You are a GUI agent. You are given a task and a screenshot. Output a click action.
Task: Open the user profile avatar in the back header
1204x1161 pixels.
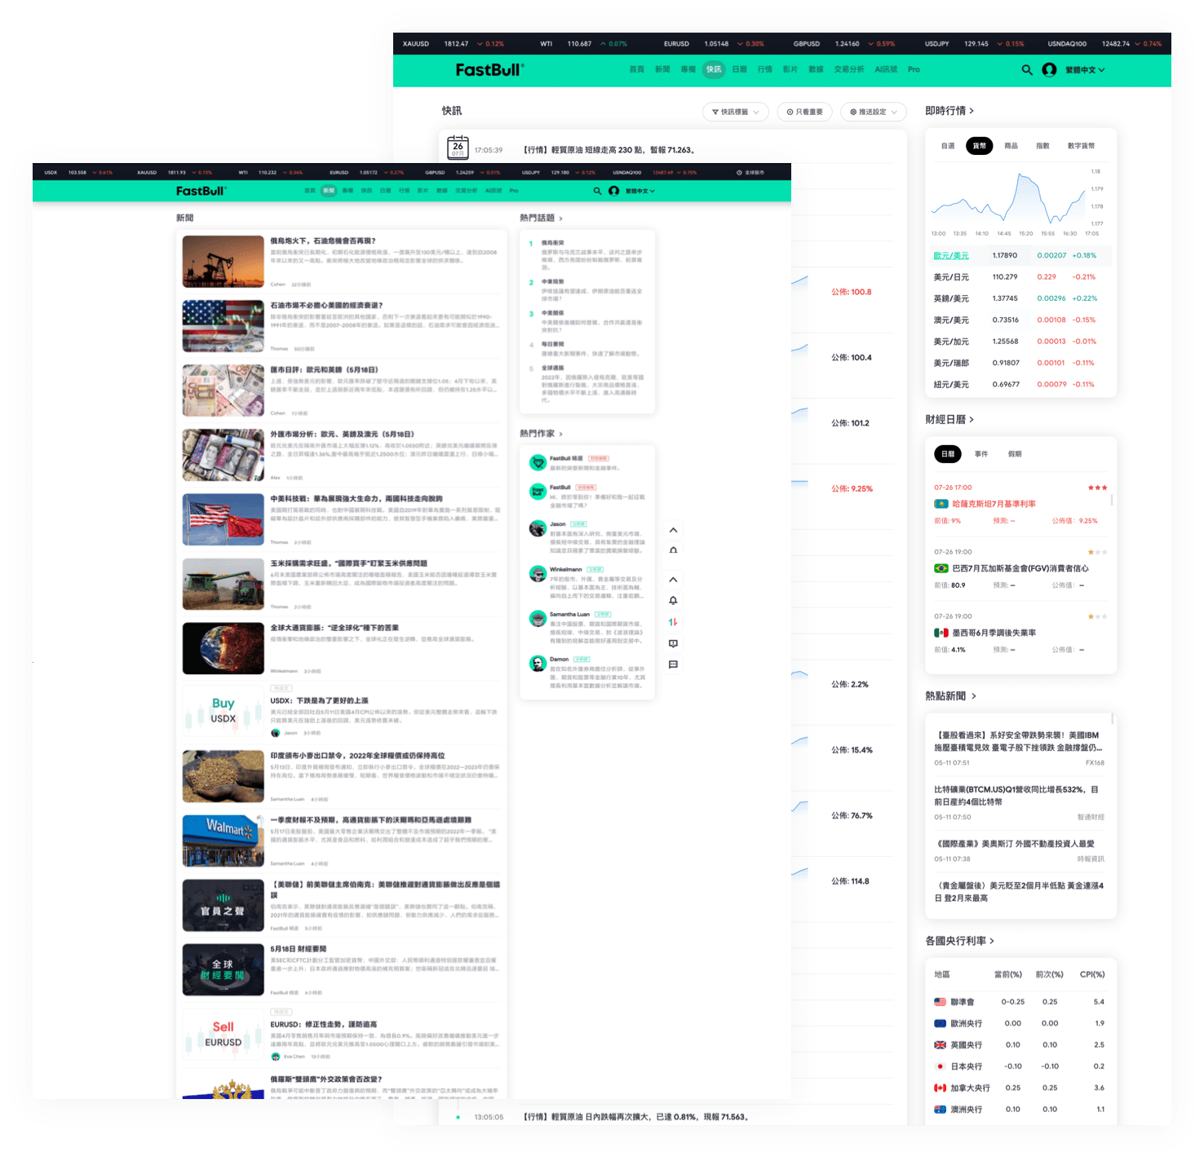[1049, 70]
